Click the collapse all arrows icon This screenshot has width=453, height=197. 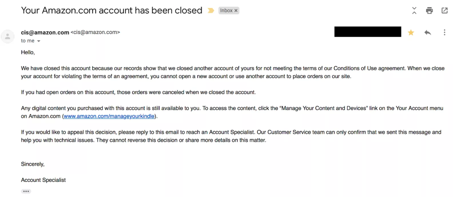click(414, 10)
